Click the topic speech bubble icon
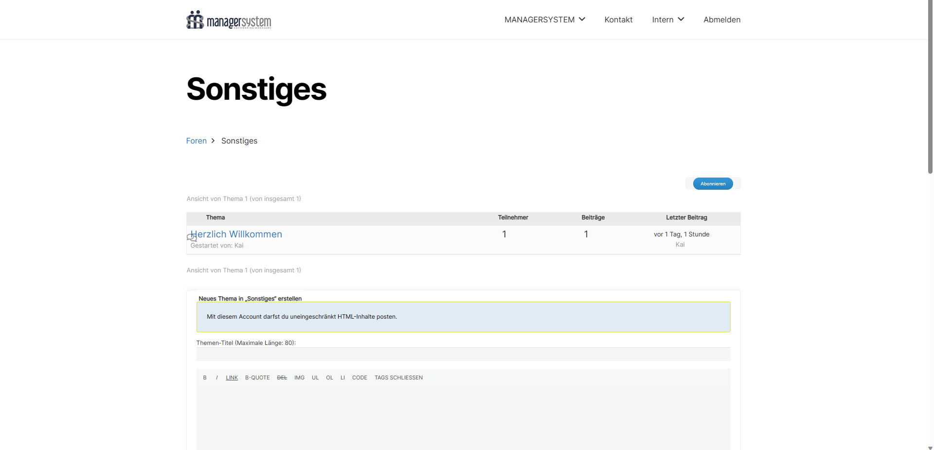Image resolution: width=934 pixels, height=450 pixels. [192, 238]
